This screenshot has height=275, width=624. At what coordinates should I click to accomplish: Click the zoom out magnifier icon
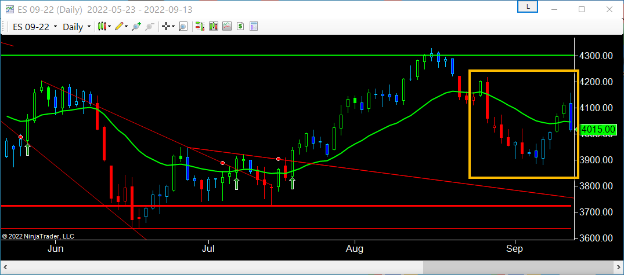pos(150,27)
